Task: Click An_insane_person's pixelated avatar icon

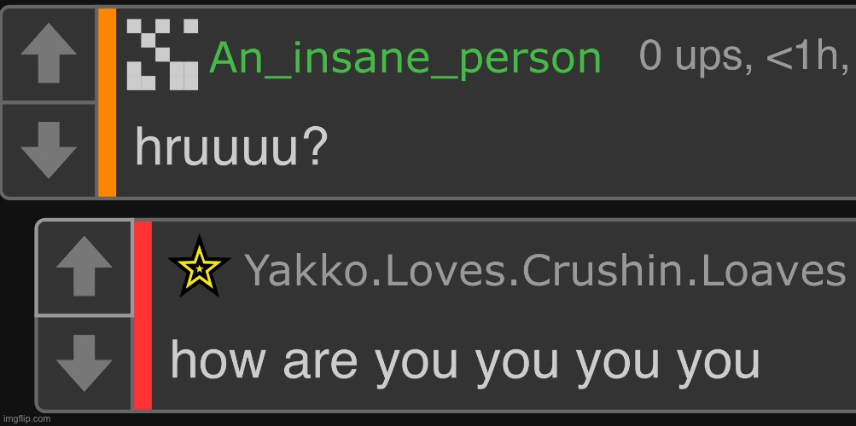Action: point(162,54)
